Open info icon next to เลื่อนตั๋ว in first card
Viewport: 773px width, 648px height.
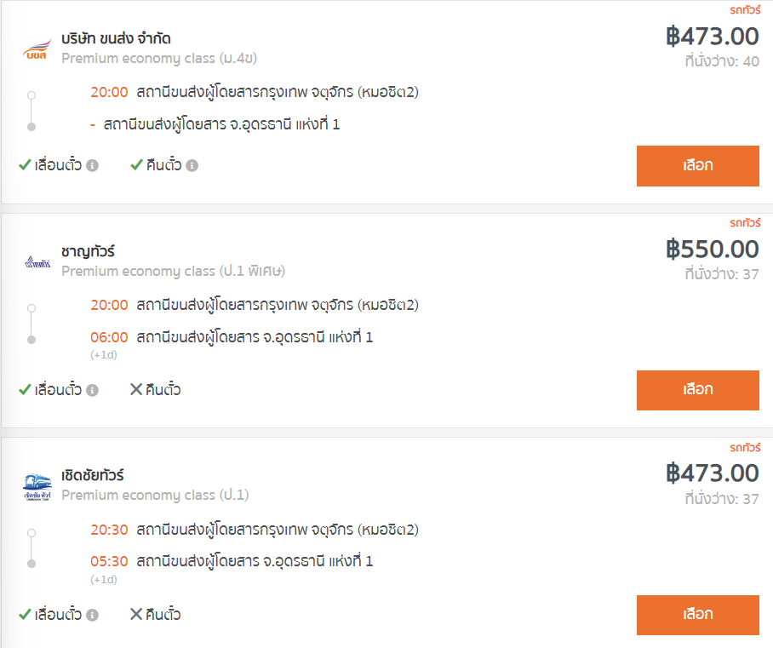click(92, 165)
